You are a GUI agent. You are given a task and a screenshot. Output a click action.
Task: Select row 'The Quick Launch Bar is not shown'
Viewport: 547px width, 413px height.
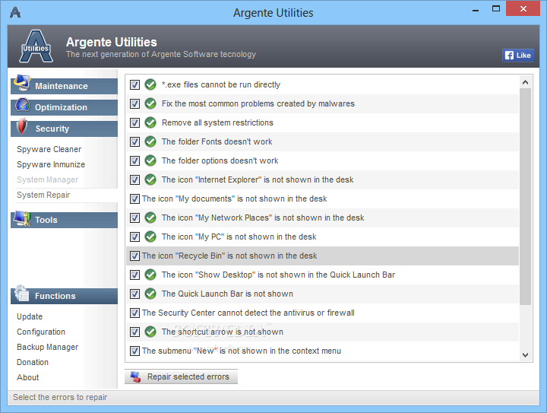pos(322,294)
